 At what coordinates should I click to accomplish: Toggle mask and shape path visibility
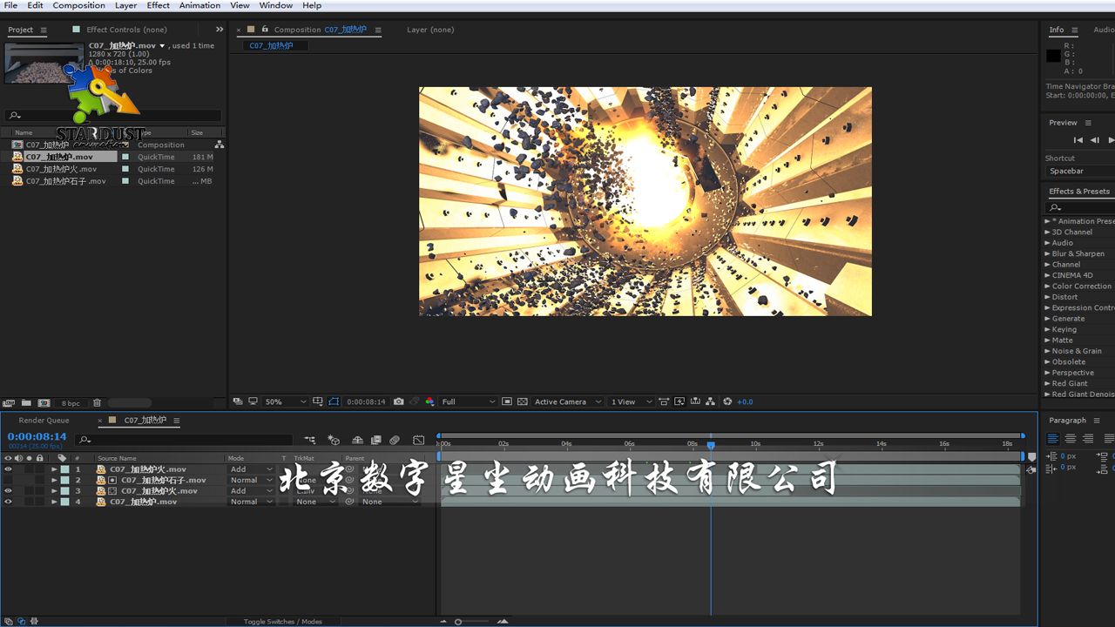(x=334, y=401)
